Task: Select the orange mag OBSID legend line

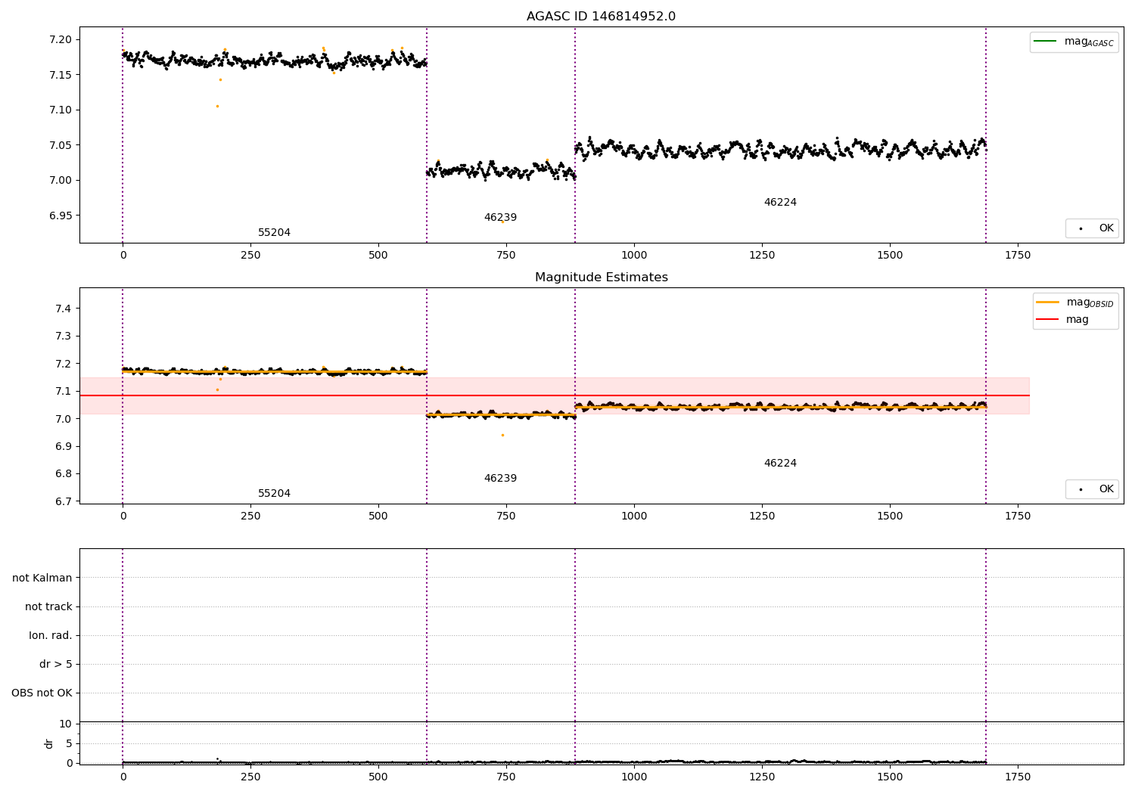Action: coord(1047,302)
